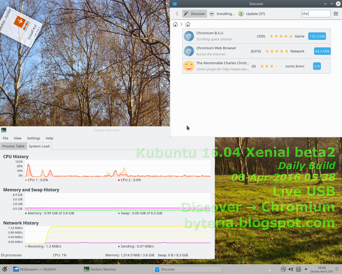
Task: Click the 0 B install button
Action: pos(317,66)
